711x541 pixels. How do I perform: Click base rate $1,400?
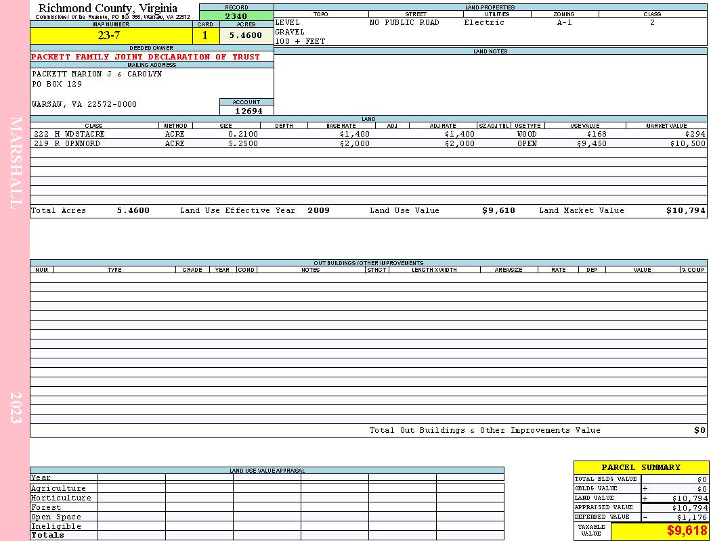click(355, 135)
